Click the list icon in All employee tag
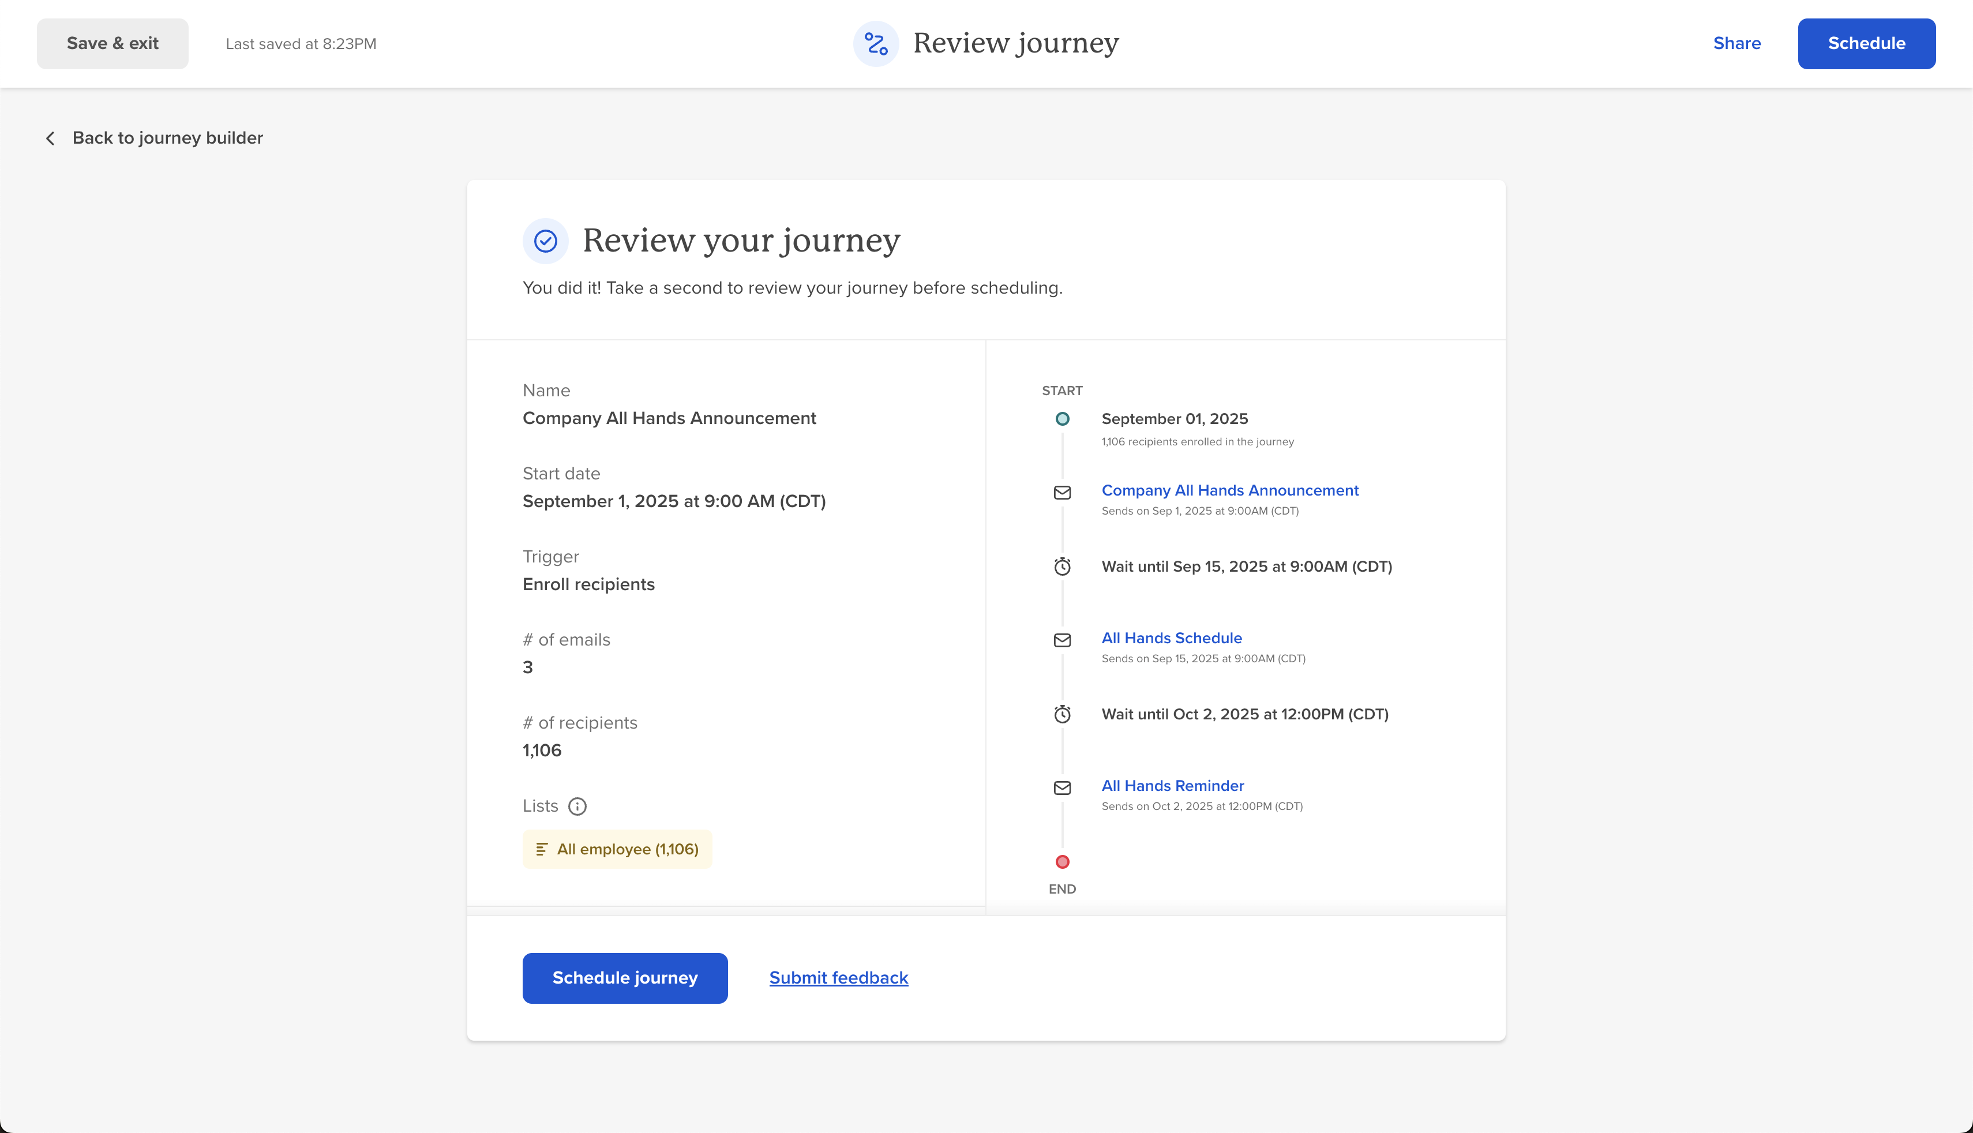 click(x=542, y=849)
